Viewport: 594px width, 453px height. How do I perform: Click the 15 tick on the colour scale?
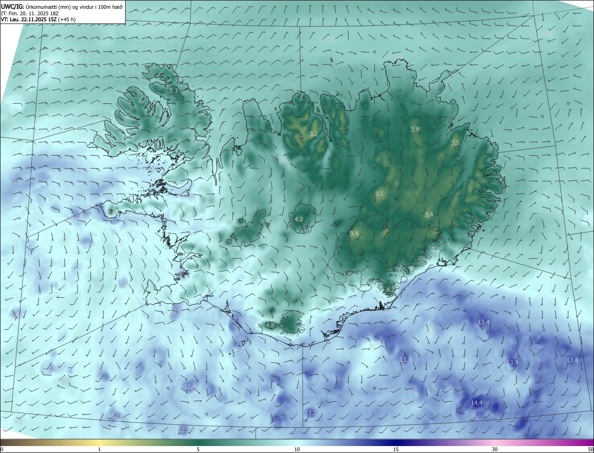tap(396, 449)
